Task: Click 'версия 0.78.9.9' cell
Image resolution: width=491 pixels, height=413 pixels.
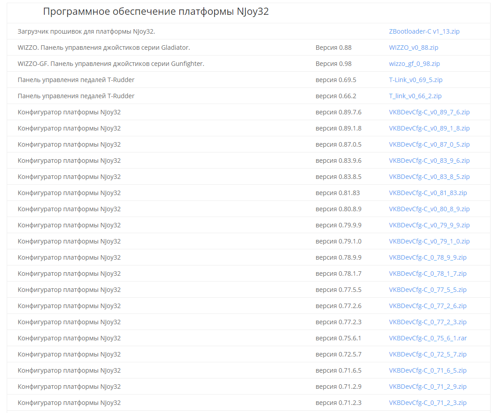Action: [338, 257]
